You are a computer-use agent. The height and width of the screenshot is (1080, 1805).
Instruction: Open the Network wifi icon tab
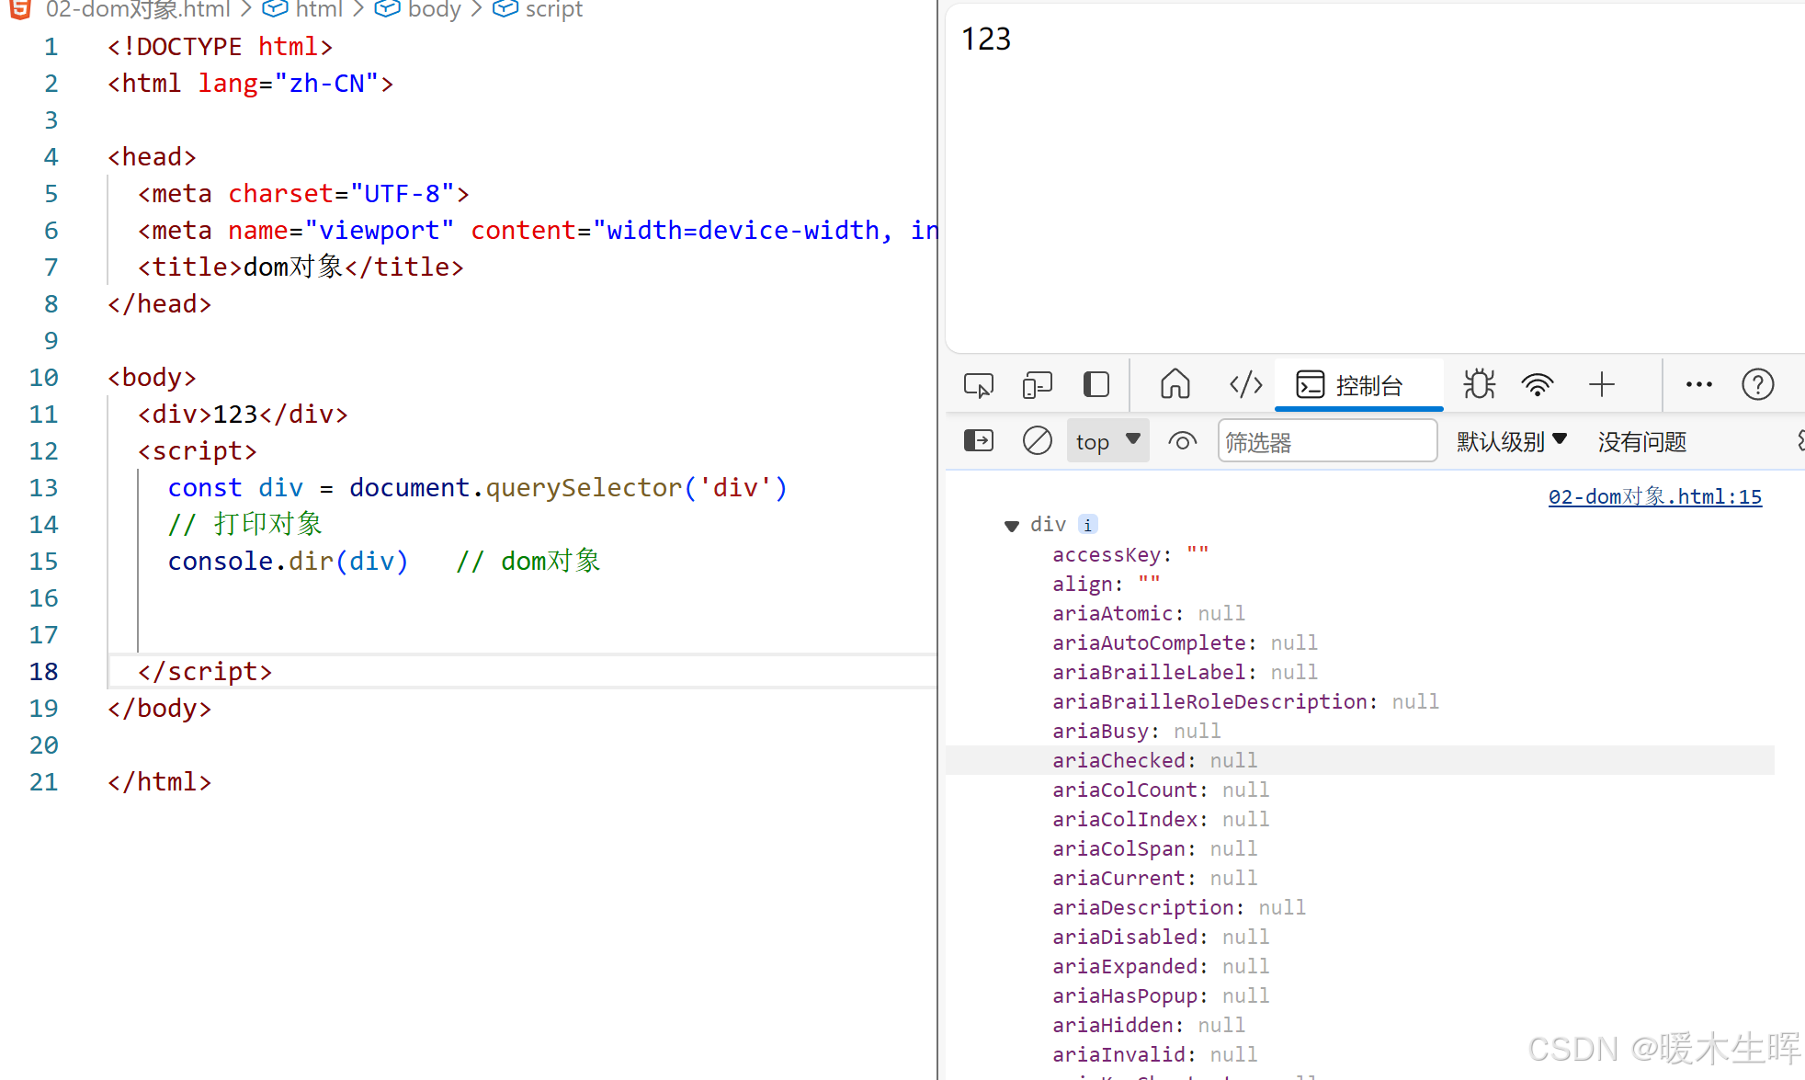click(1537, 385)
